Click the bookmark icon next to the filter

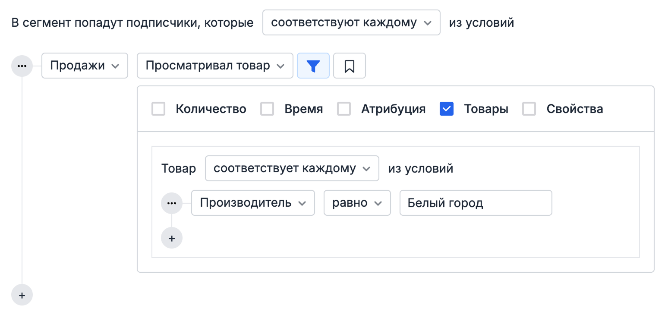350,66
